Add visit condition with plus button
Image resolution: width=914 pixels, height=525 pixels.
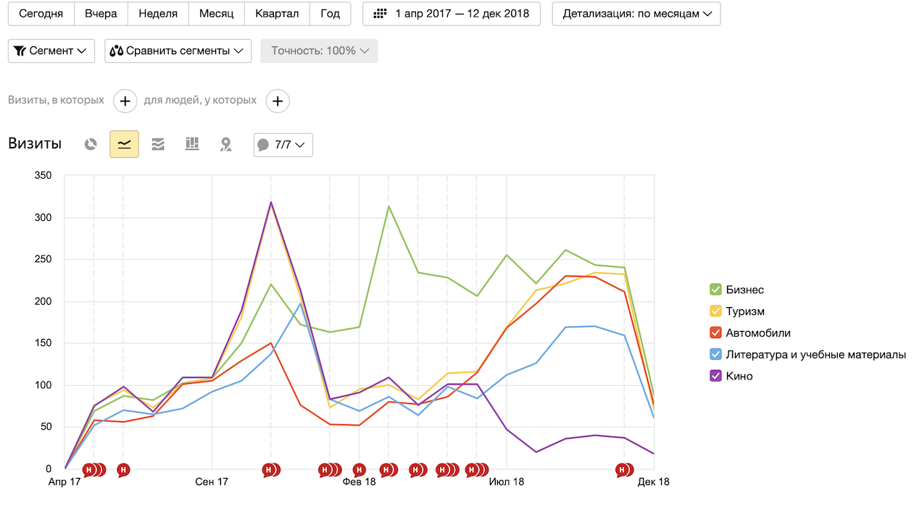(x=125, y=101)
